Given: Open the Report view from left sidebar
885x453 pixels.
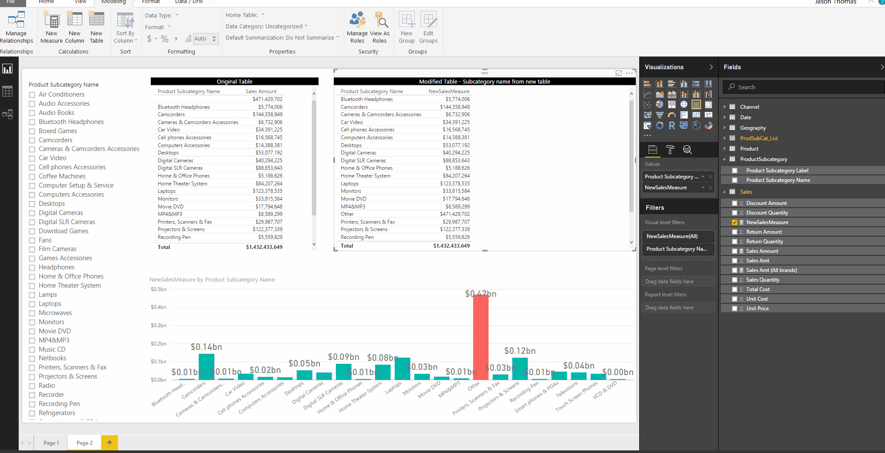Looking at the screenshot, I should 7,69.
